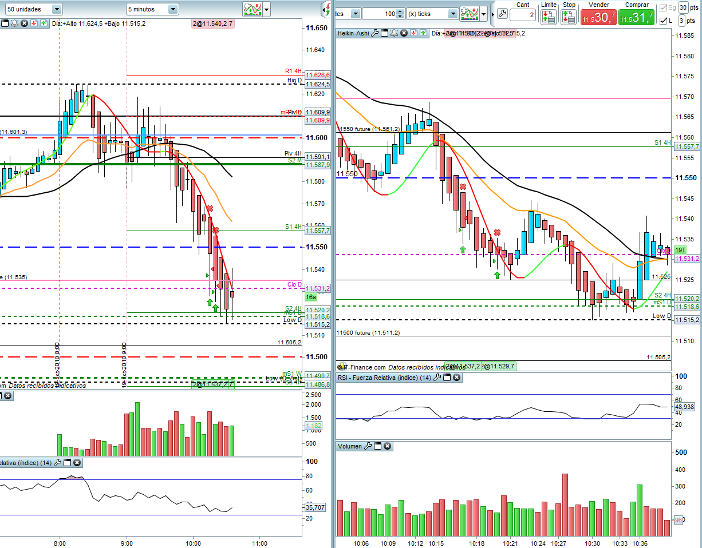Click the 30 pts input field

tap(683, 7)
